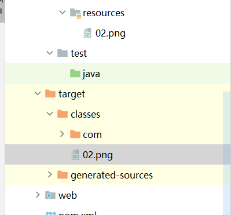Select the target folder label
Viewport: 231px width, 215px height.
click(72, 94)
